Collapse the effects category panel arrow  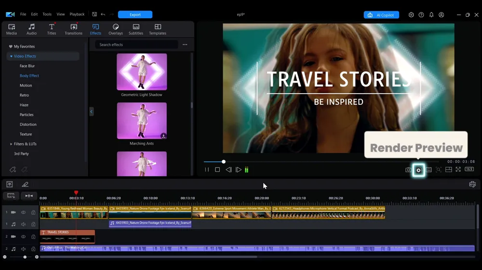[91, 111]
